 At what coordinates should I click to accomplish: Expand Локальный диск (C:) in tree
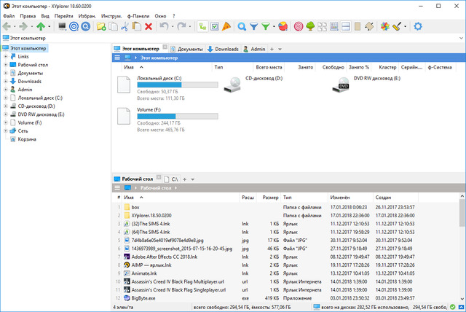(6, 98)
